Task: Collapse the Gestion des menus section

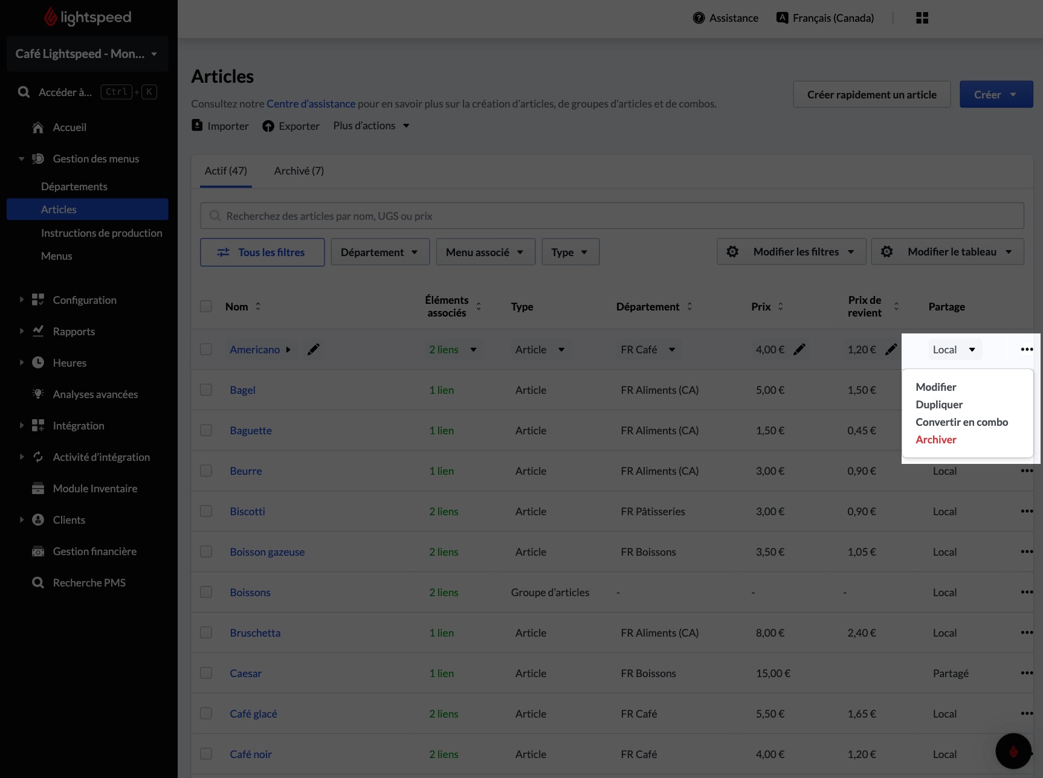Action: coord(22,159)
